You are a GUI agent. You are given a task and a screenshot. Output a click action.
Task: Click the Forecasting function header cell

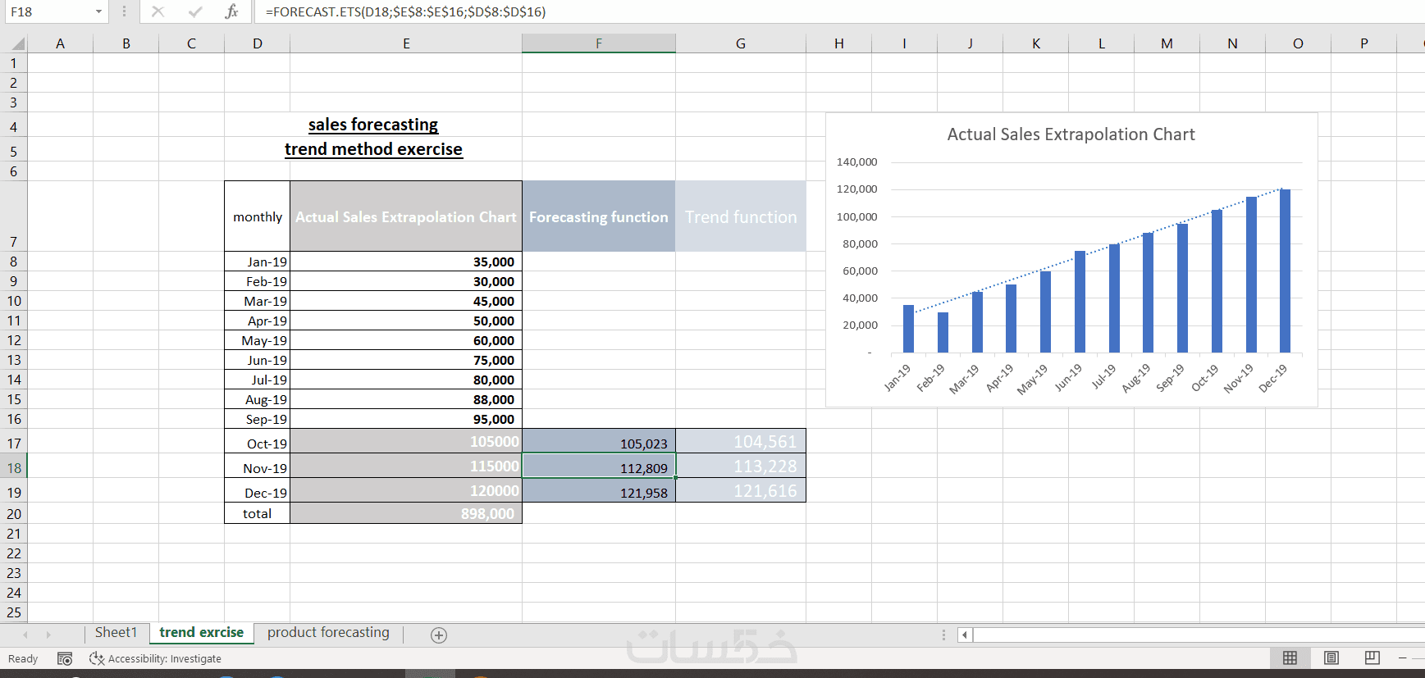[599, 216]
